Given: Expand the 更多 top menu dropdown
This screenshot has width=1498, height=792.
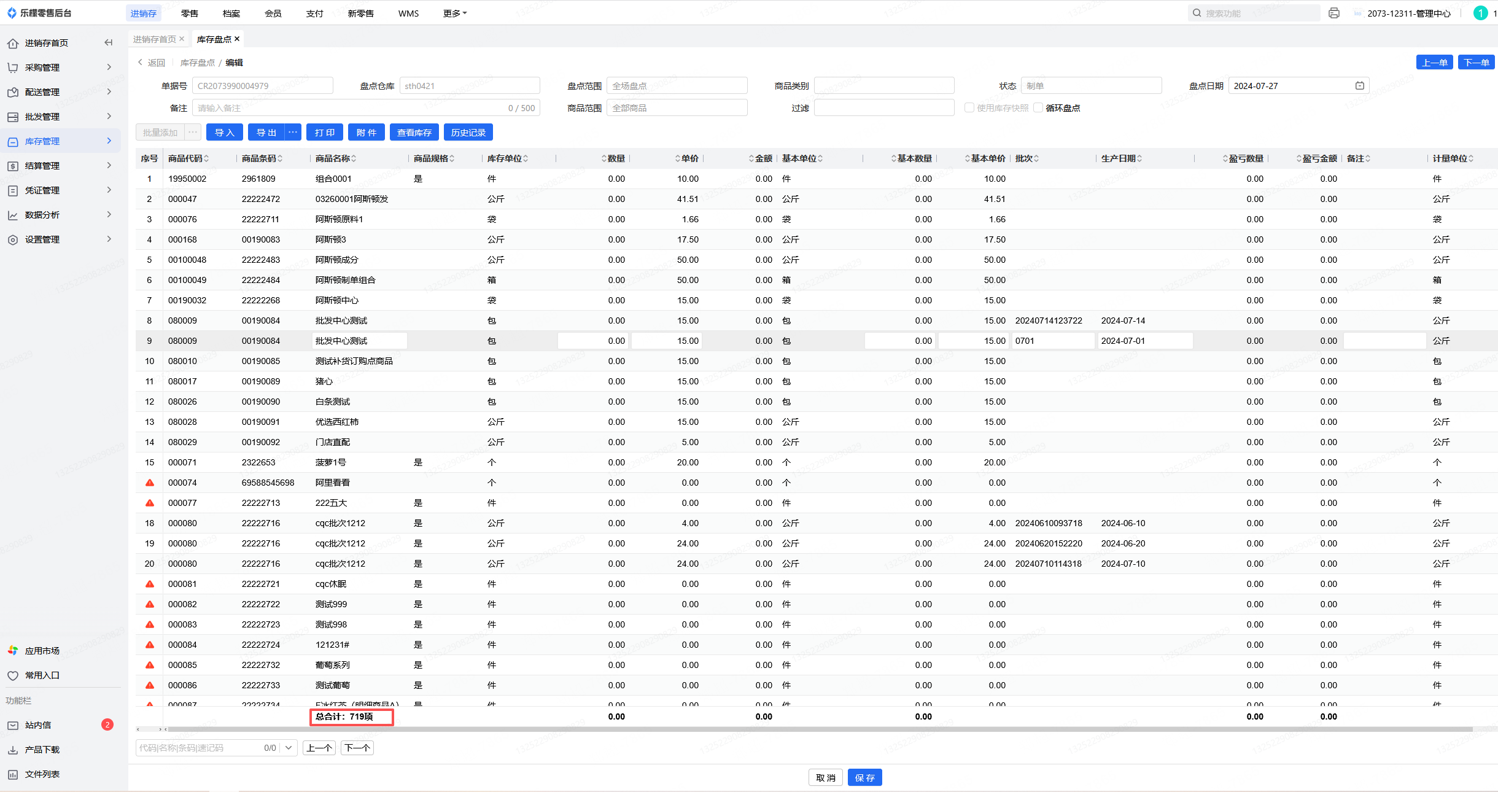Looking at the screenshot, I should tap(455, 14).
